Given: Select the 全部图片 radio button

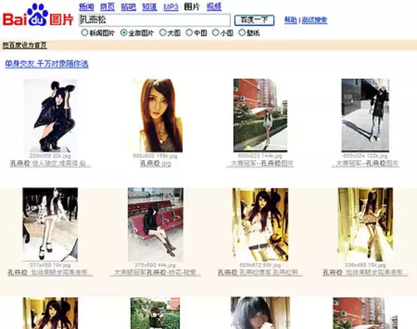Looking at the screenshot, I should tap(124, 33).
